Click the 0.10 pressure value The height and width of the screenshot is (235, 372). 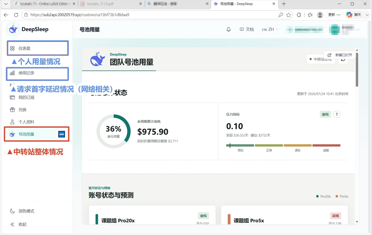[234, 126]
